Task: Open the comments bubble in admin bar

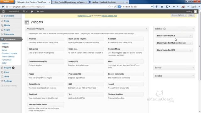Action: [x=32, y=11]
